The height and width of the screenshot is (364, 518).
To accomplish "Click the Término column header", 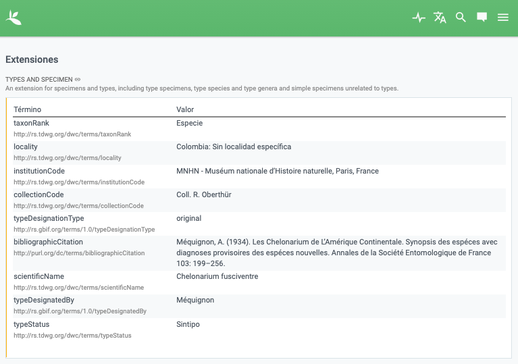I will [28, 109].
